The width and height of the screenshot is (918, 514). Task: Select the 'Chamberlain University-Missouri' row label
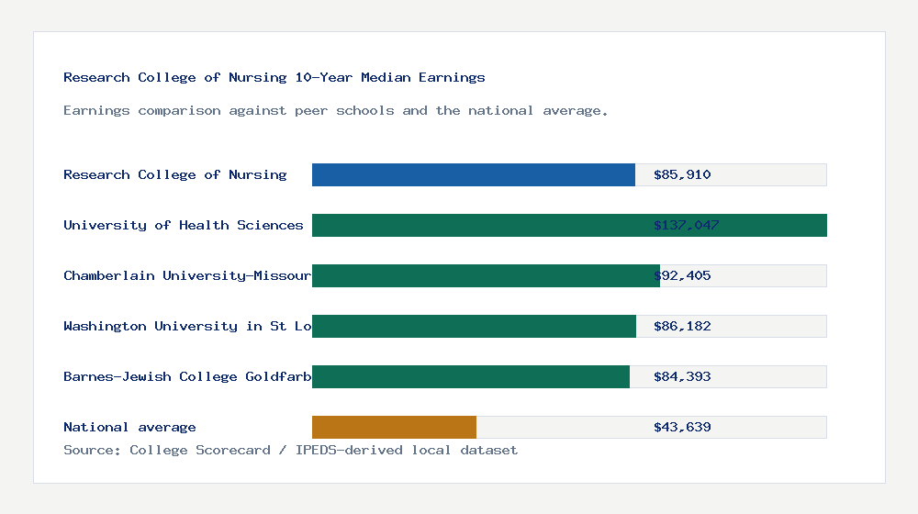[187, 275]
